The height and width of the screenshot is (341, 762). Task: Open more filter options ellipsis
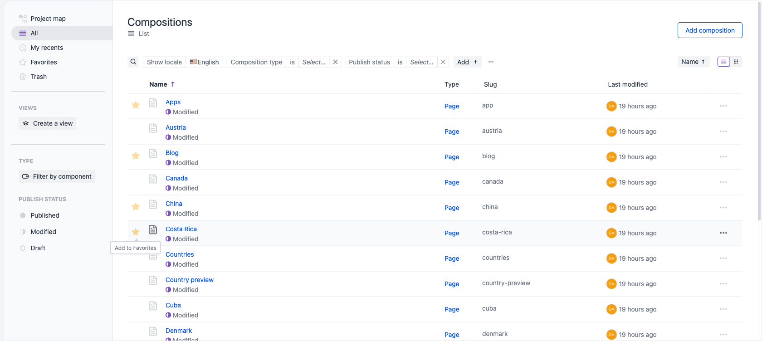coord(491,62)
